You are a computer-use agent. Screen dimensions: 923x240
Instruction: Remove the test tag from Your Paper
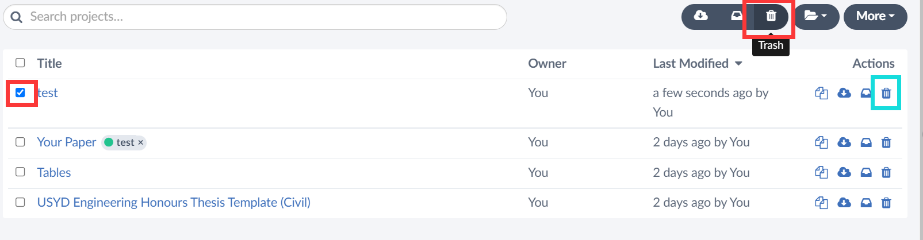140,142
